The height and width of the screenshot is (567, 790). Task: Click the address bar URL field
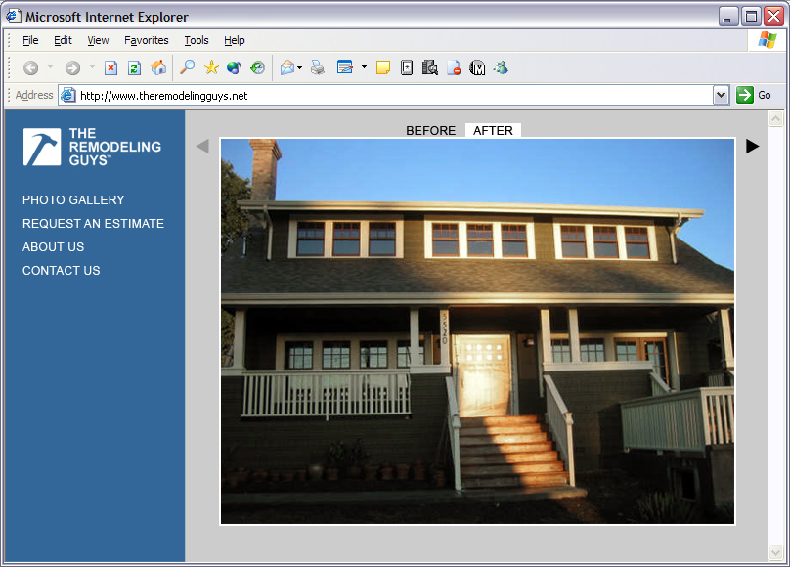pos(391,95)
